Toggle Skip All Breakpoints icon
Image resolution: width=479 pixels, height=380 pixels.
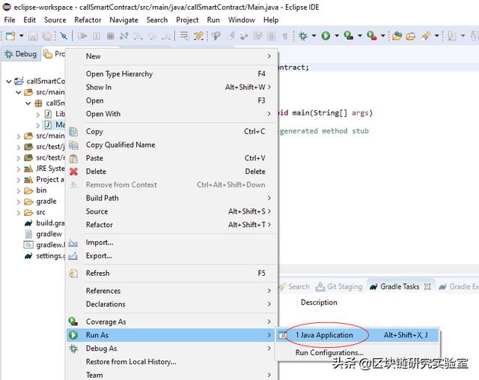pos(64,36)
